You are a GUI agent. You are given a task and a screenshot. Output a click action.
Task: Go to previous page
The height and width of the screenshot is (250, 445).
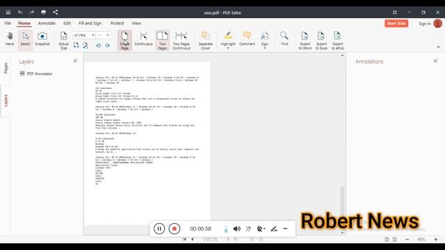coord(193,239)
